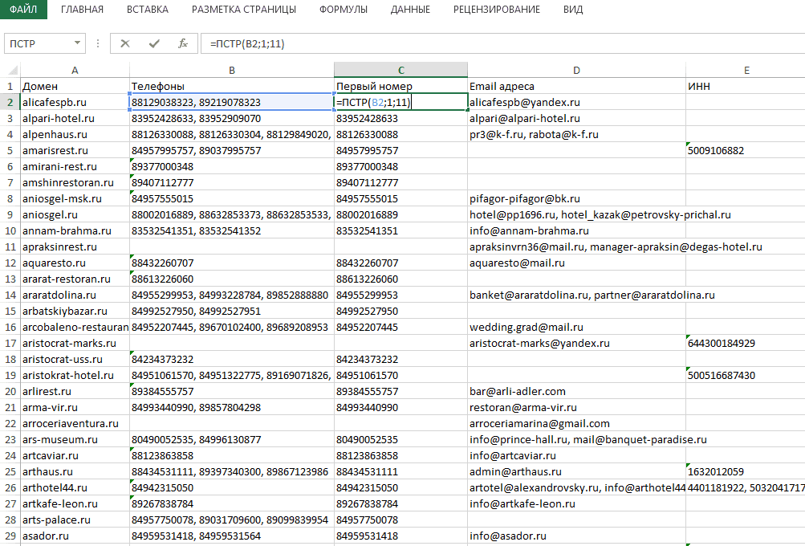Select the amirani-rest.ru domain cell
The image size is (805, 546).
pos(75,166)
